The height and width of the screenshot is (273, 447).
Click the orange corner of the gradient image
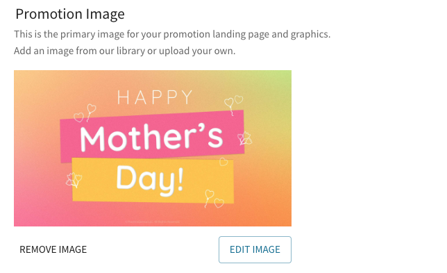coord(282,217)
